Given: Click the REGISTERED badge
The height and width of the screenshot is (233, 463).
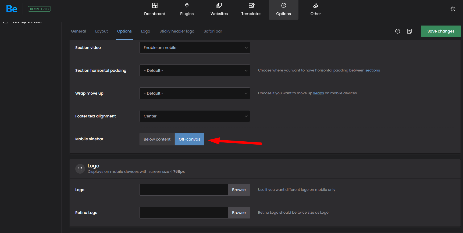Looking at the screenshot, I should pyautogui.click(x=39, y=9).
